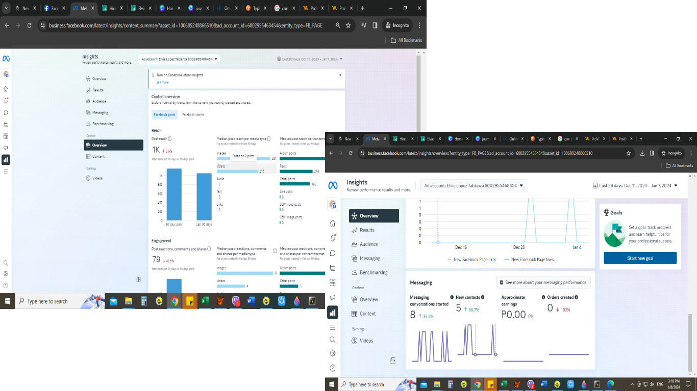Image resolution: width=697 pixels, height=391 pixels.
Task: Open the Help question mark in front window
Action: tap(333, 368)
